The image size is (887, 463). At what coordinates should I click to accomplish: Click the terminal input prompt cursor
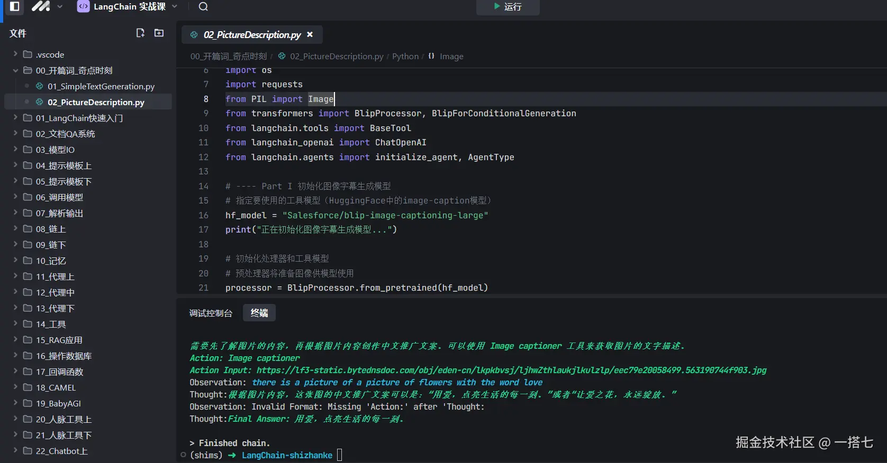point(340,455)
